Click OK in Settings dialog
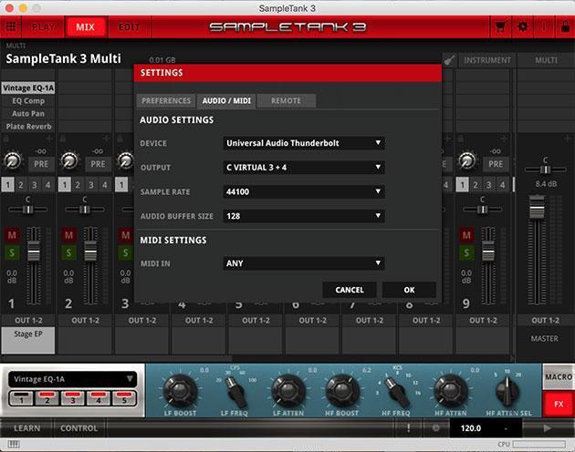Screen dimensions: 575x452 click(x=409, y=290)
